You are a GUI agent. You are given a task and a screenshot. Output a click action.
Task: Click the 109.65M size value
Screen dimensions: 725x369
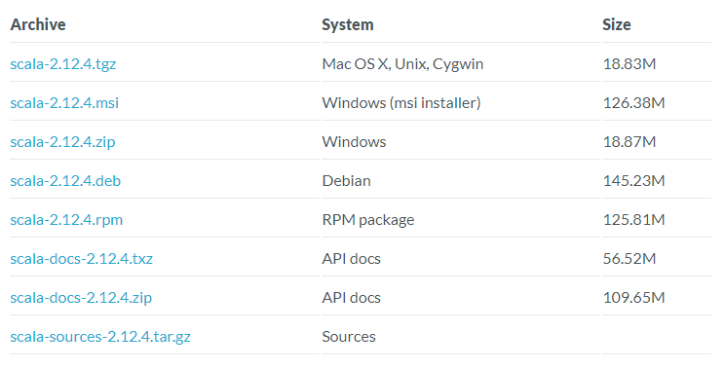(x=634, y=298)
